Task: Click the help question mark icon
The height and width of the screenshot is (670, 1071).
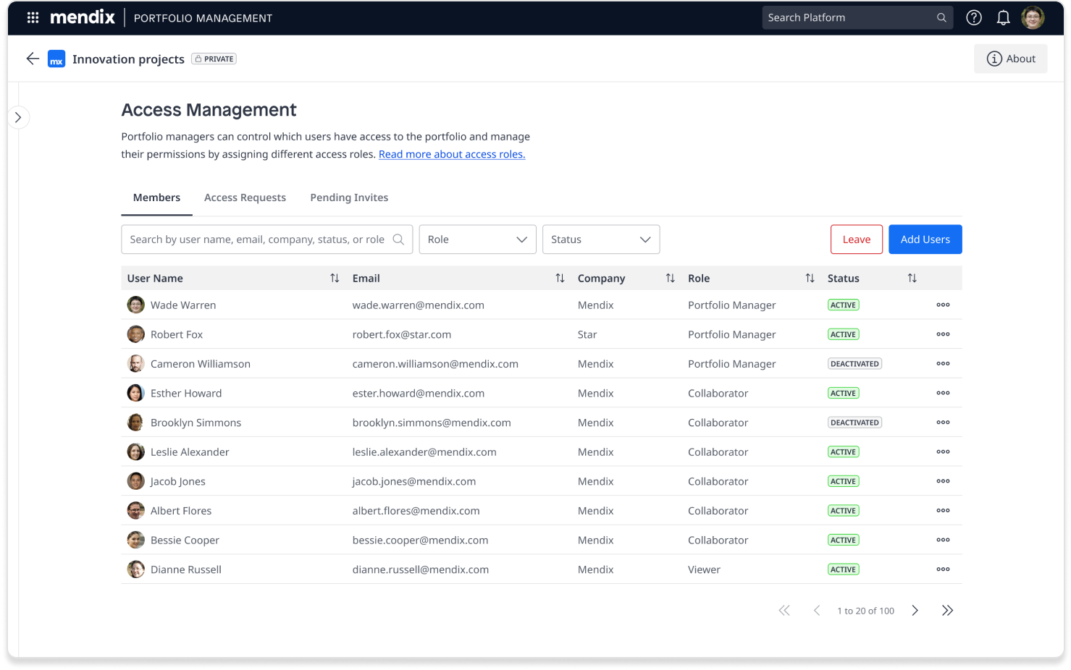Action: pos(974,18)
